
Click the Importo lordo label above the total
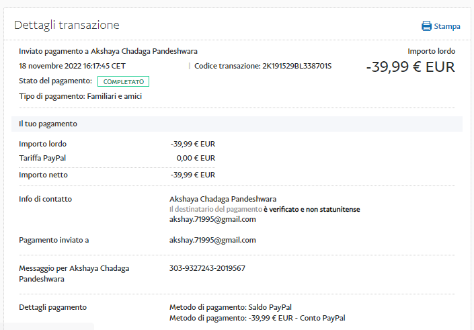click(x=431, y=51)
